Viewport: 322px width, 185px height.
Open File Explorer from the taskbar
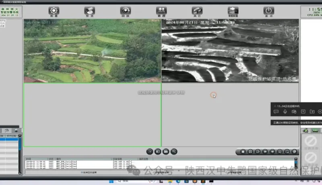170,181
